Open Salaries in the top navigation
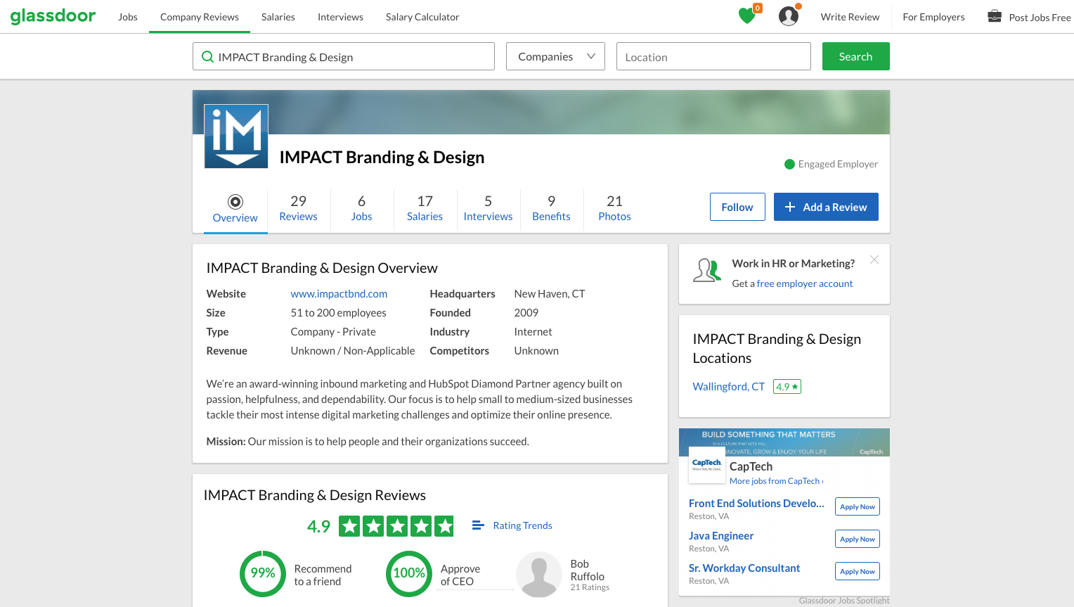1074x607 pixels. [x=278, y=17]
